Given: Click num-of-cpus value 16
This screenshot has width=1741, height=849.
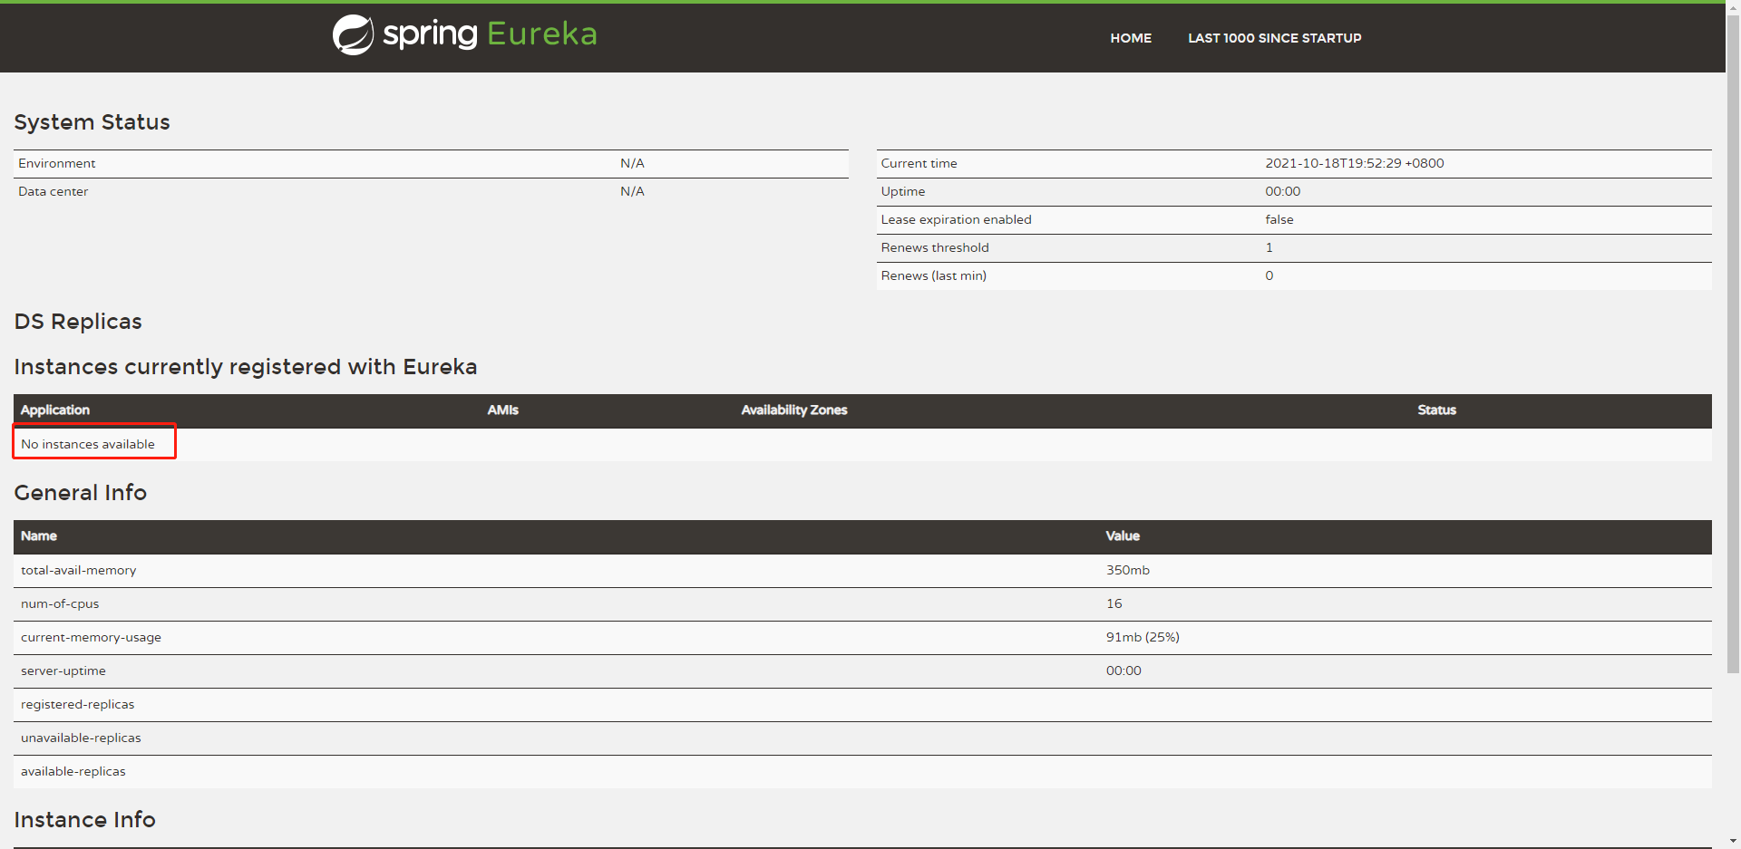Looking at the screenshot, I should (x=1114, y=604).
